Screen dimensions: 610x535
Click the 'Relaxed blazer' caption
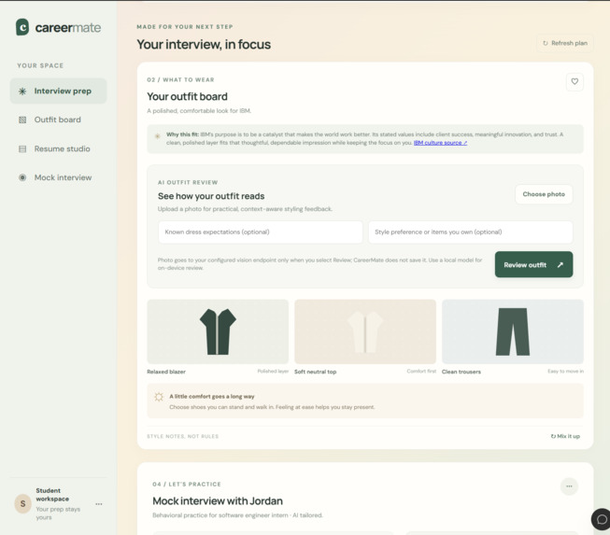(x=166, y=372)
